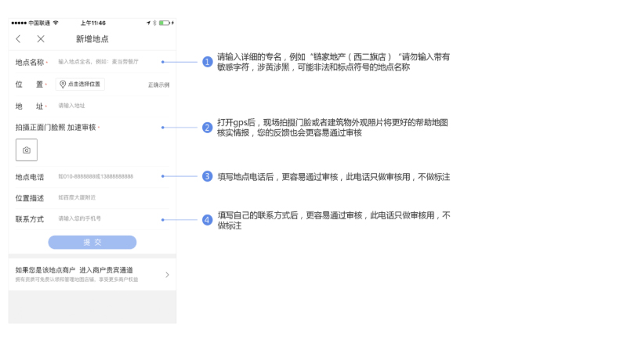Image resolution: width=627 pixels, height=357 pixels.
Task: Click annotation marker number 3
Action: pos(208,177)
